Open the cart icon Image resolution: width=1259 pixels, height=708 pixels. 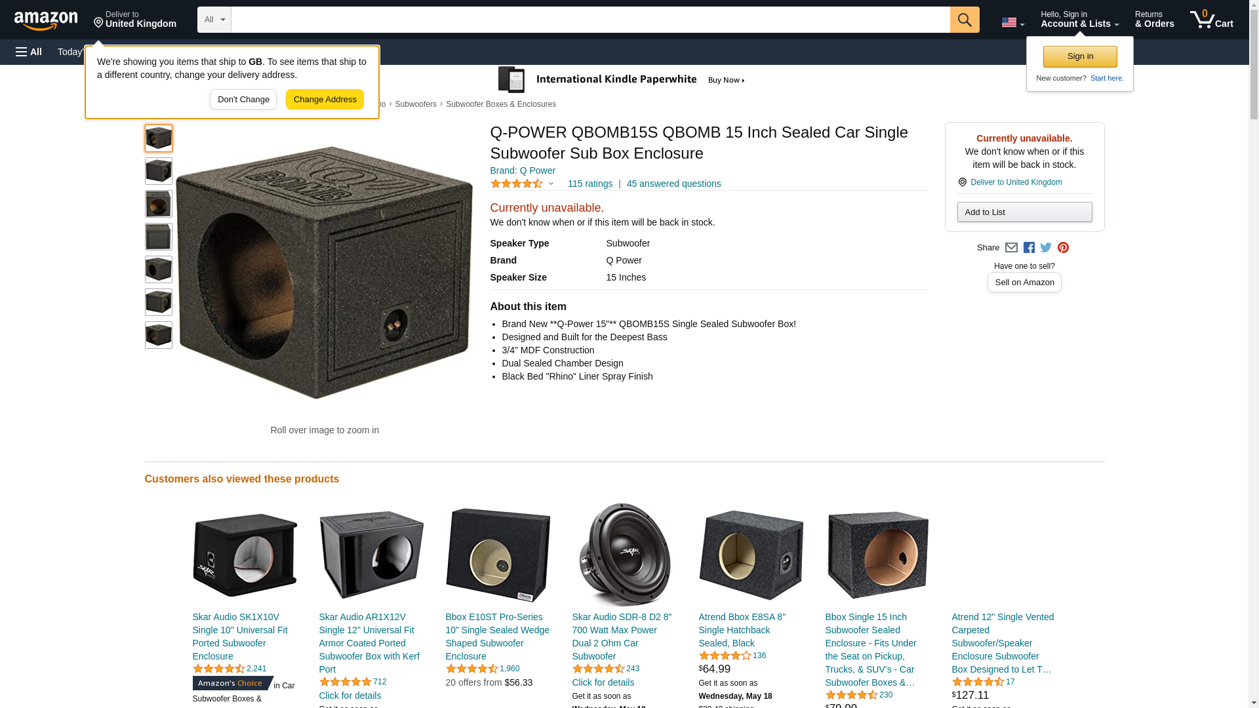[x=1211, y=20]
